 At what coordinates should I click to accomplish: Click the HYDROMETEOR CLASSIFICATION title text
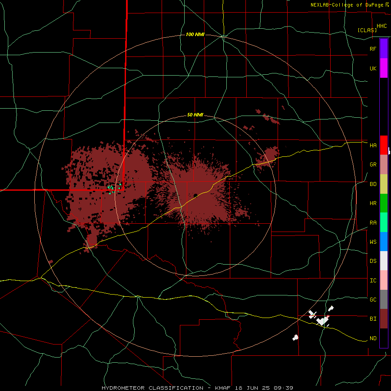coord(152,388)
